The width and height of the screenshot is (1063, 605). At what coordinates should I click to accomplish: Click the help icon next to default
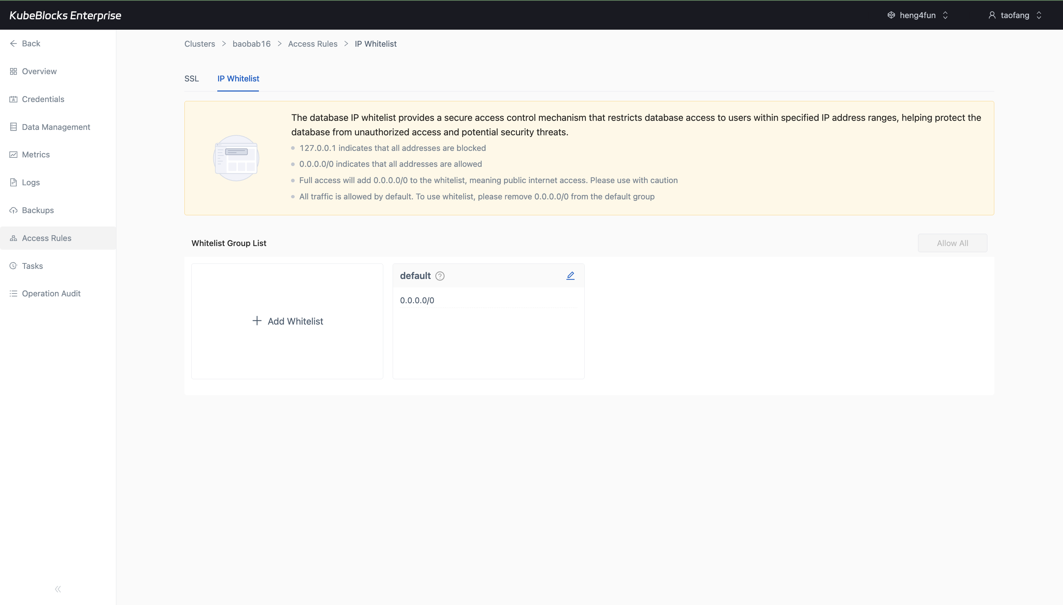point(440,276)
